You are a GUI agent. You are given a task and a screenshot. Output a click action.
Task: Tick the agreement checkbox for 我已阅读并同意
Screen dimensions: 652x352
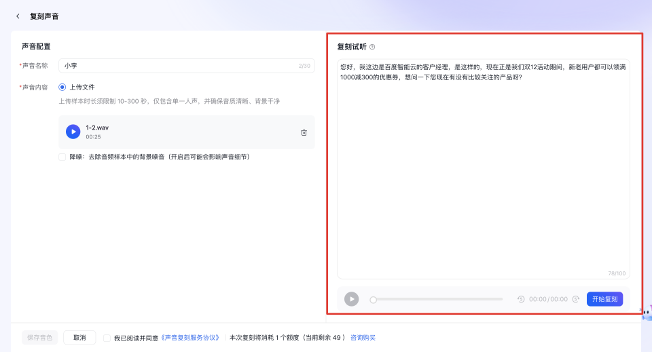[107, 338]
